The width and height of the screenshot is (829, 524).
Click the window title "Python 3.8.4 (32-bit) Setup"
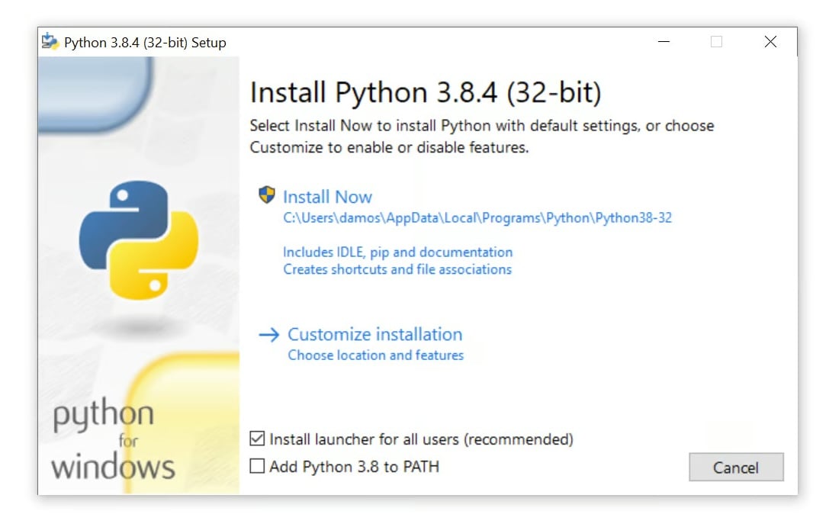point(145,43)
